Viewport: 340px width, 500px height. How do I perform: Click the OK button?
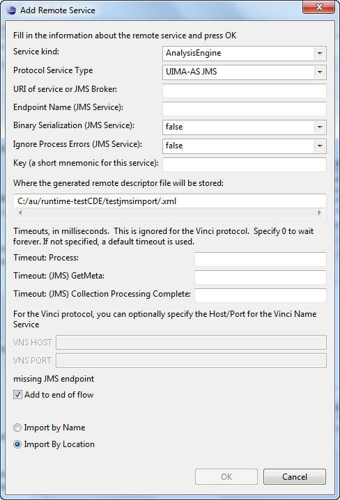(226, 477)
